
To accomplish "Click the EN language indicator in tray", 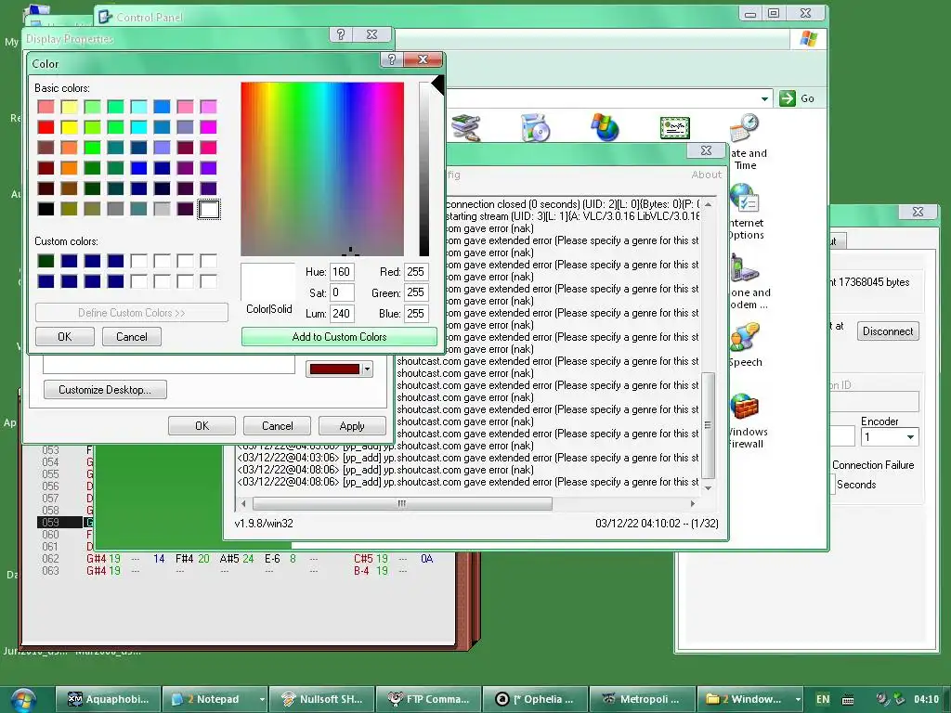I will click(823, 699).
